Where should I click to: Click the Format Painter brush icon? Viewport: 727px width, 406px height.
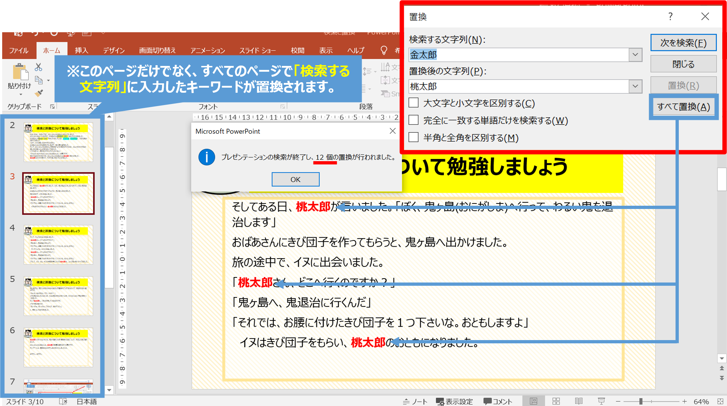click(x=39, y=93)
